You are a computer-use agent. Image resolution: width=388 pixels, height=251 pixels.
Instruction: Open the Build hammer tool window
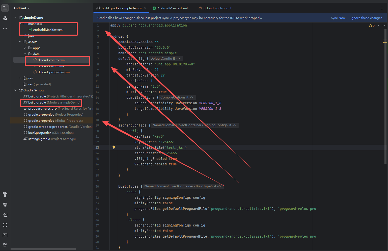click(5, 195)
